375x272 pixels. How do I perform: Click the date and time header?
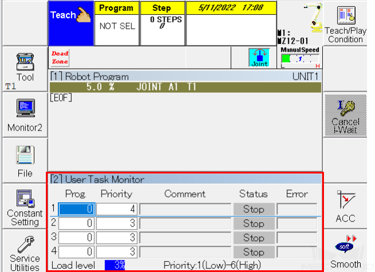tap(231, 8)
